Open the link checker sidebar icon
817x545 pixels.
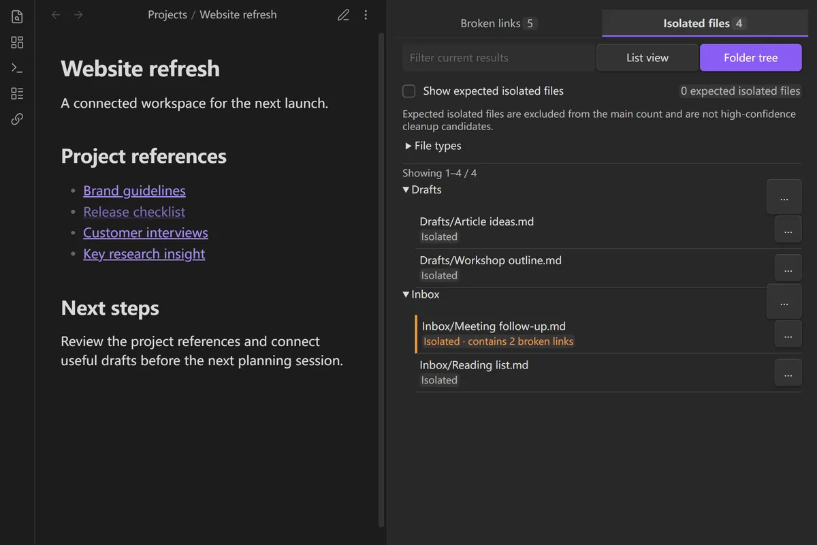pos(17,119)
